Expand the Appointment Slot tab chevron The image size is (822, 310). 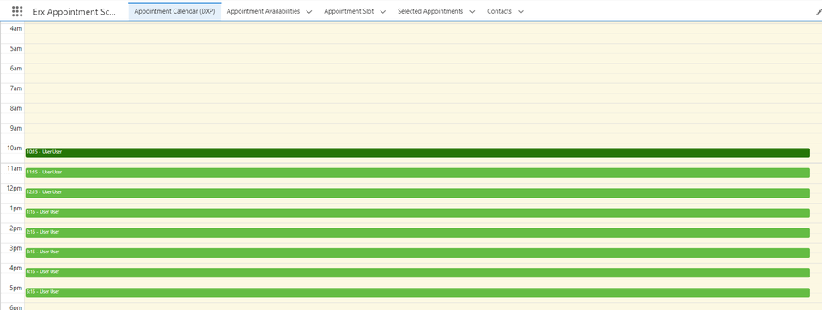pyautogui.click(x=383, y=11)
